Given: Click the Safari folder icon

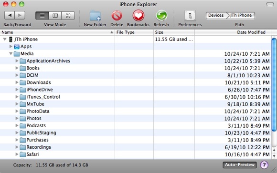Looking at the screenshot, I should (22, 154).
